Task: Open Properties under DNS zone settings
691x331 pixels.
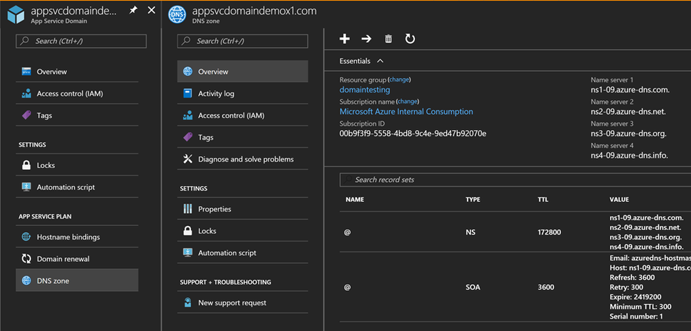Action: (x=214, y=209)
